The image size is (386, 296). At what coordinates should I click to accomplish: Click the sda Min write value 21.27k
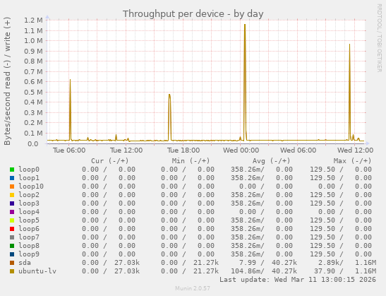click(x=206, y=263)
